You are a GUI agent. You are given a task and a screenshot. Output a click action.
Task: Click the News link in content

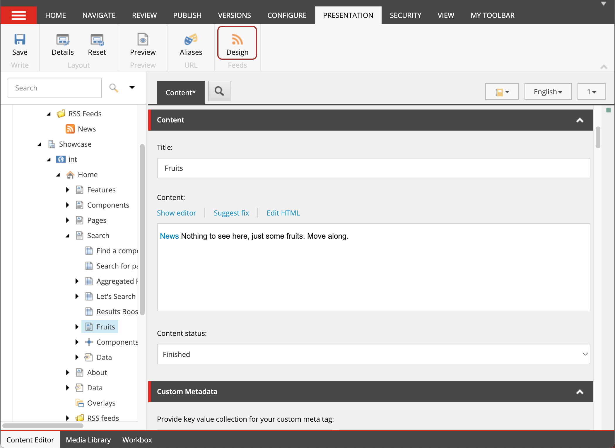[169, 236]
